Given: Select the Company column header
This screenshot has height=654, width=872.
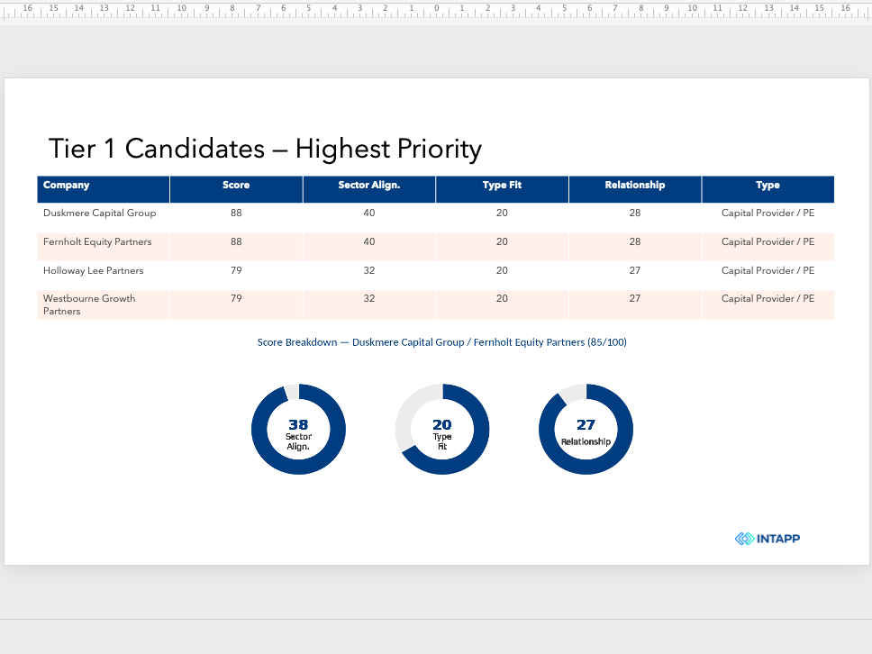Looking at the screenshot, I should coord(104,190).
